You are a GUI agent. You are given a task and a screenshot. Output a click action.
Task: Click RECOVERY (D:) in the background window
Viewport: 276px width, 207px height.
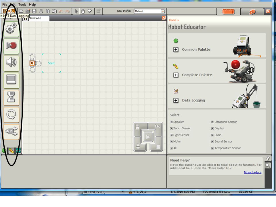tap(95, 192)
